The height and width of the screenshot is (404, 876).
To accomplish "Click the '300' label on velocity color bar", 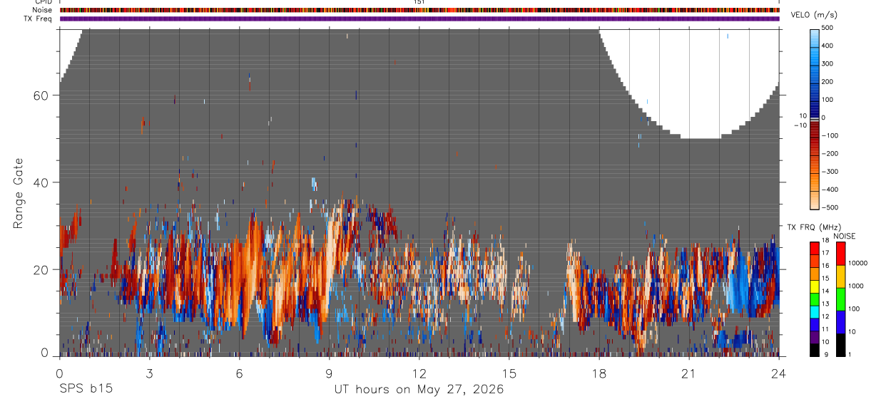I will (828, 63).
